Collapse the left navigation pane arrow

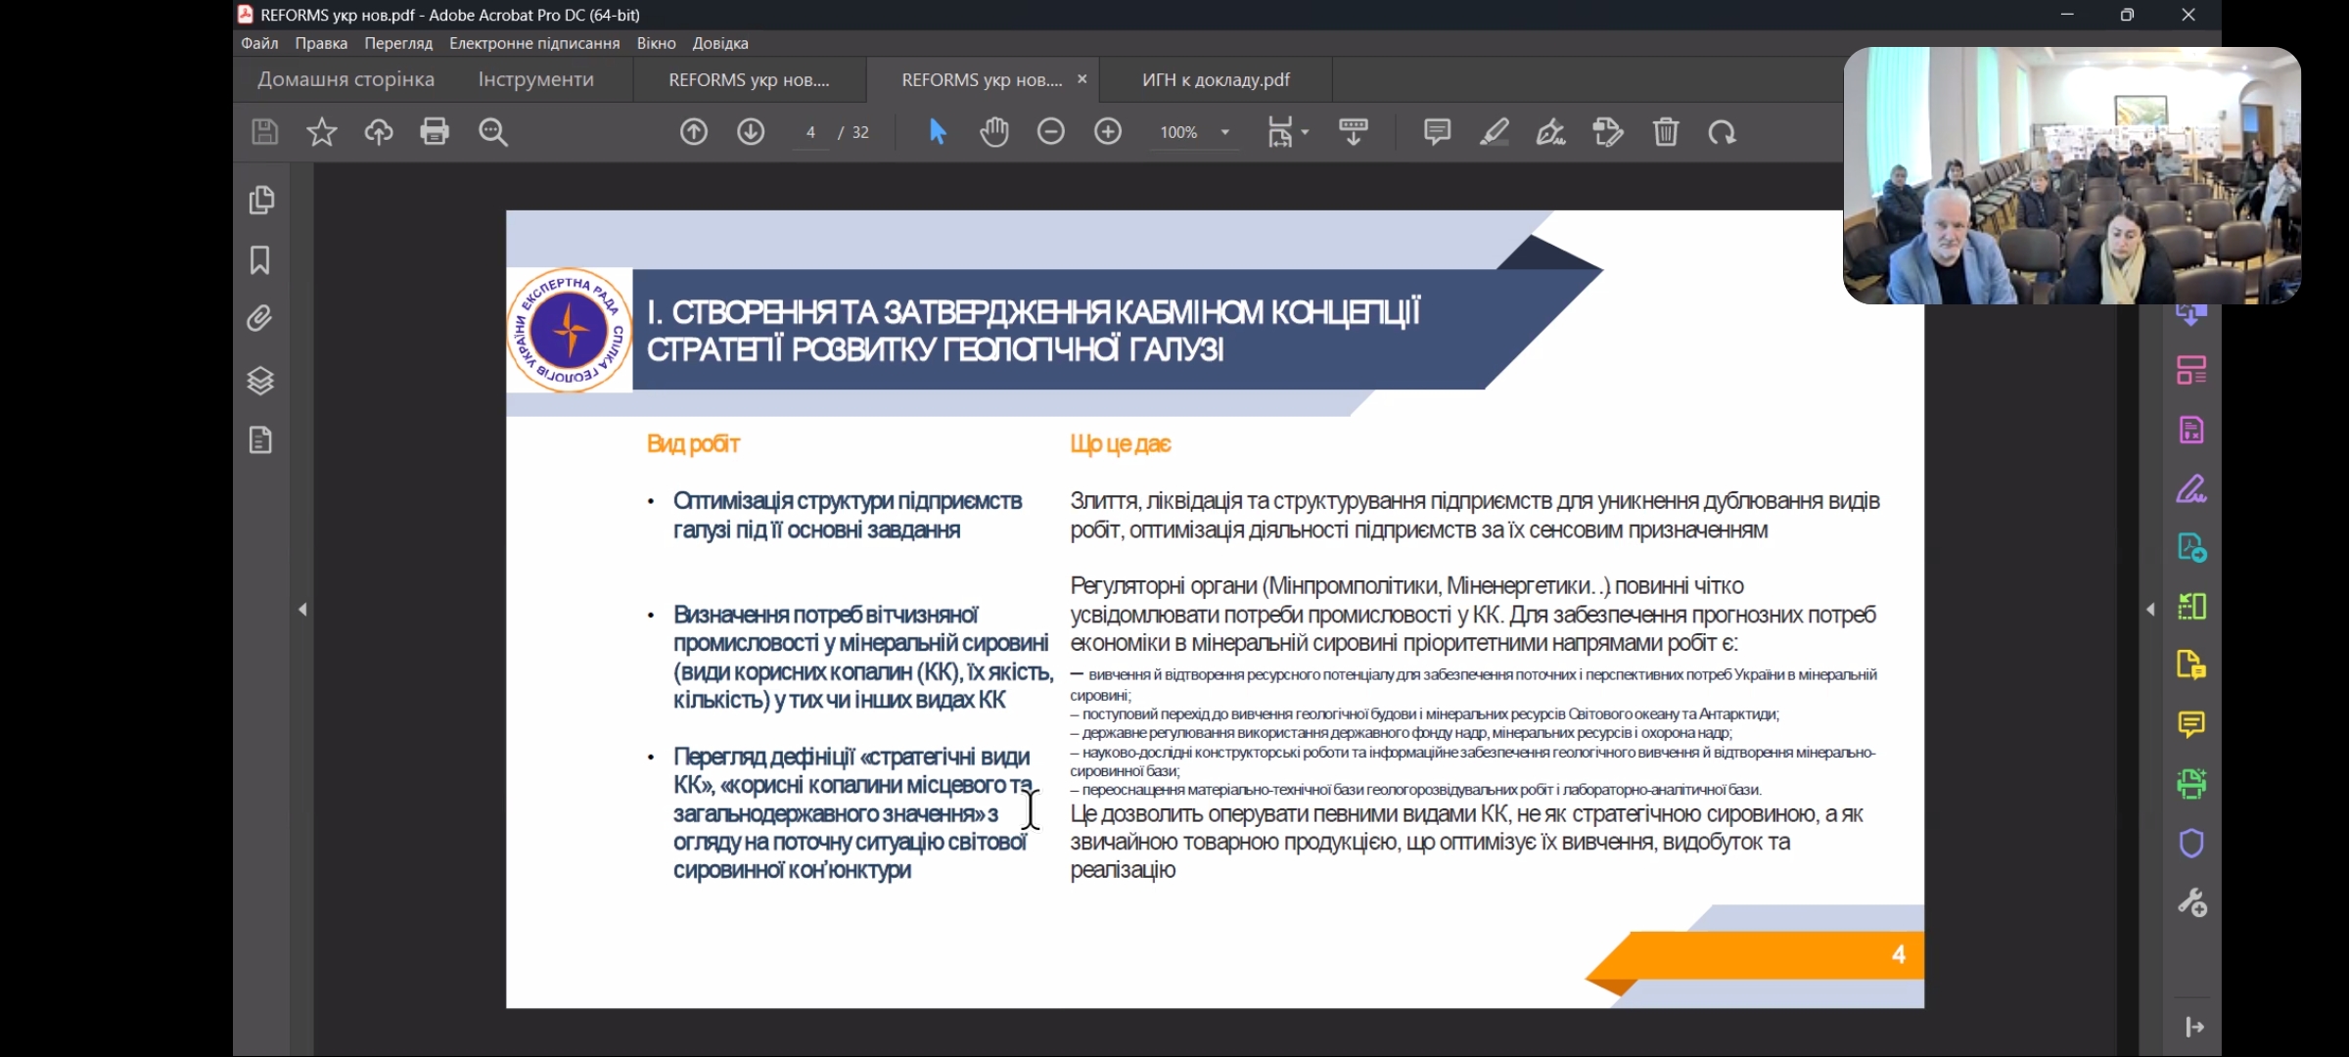(x=302, y=609)
